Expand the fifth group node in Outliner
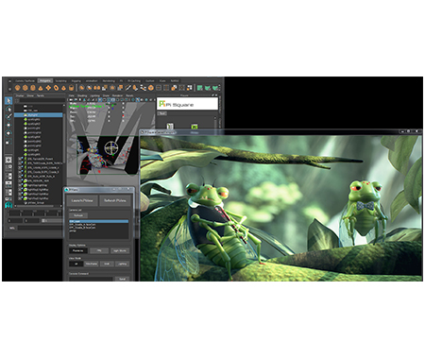The image size is (425, 359). (20, 177)
